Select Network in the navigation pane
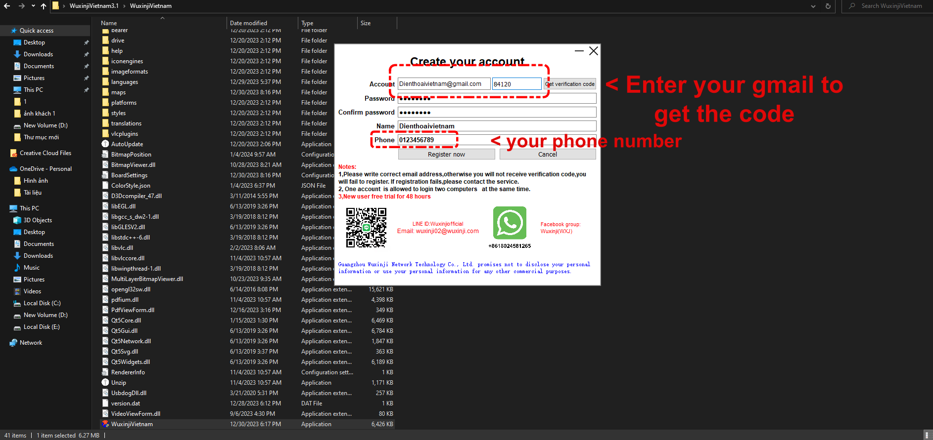 point(31,343)
